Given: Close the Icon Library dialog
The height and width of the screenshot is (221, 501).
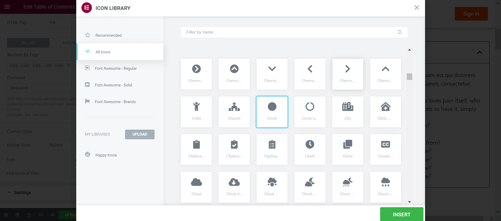Looking at the screenshot, I should tap(417, 8).
